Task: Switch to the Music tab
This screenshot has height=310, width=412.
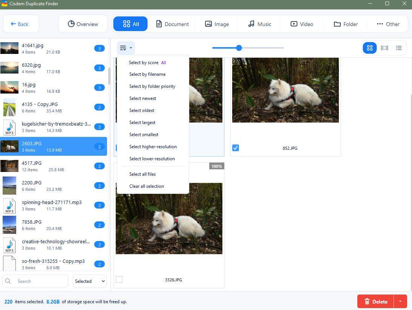Action: (260, 24)
